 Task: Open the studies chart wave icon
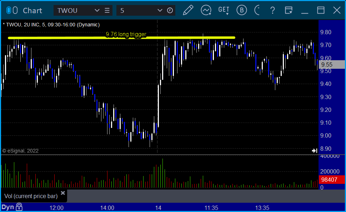[206, 10]
